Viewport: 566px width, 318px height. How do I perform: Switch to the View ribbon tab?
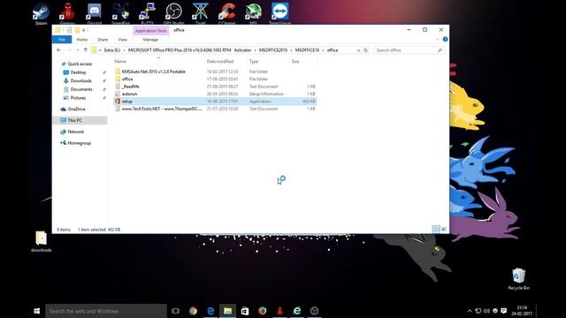pos(122,39)
